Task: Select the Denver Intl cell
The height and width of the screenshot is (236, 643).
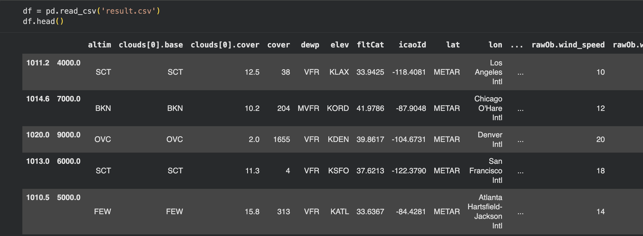Action: tap(490, 139)
